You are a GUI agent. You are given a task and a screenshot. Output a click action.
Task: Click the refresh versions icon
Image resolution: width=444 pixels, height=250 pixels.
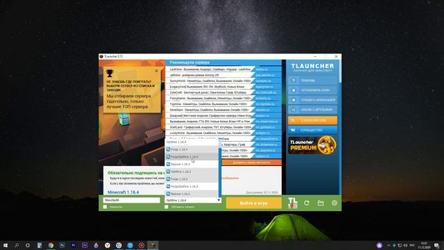pyautogui.click(x=307, y=203)
